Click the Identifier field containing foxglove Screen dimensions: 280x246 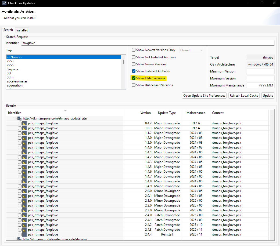point(148,43)
